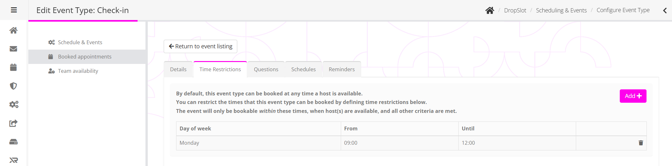Click the shield icon in sidebar

(x=13, y=86)
